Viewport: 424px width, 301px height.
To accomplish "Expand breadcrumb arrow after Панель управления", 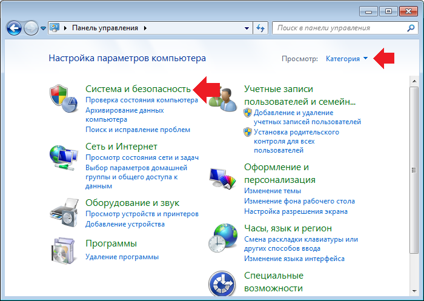I will [145, 28].
